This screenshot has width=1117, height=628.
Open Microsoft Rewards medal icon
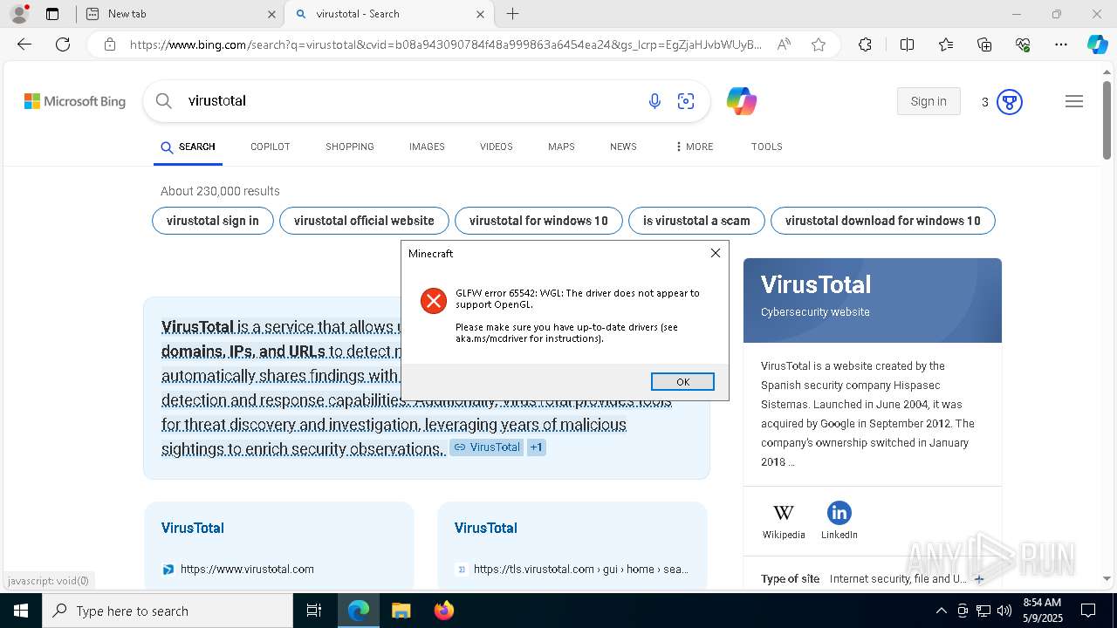(1010, 102)
